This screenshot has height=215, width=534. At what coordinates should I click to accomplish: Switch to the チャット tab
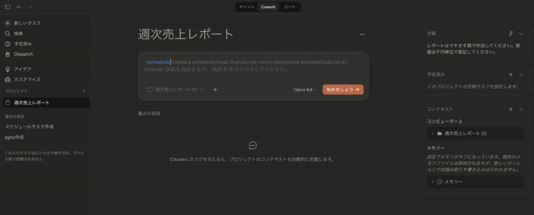point(247,7)
